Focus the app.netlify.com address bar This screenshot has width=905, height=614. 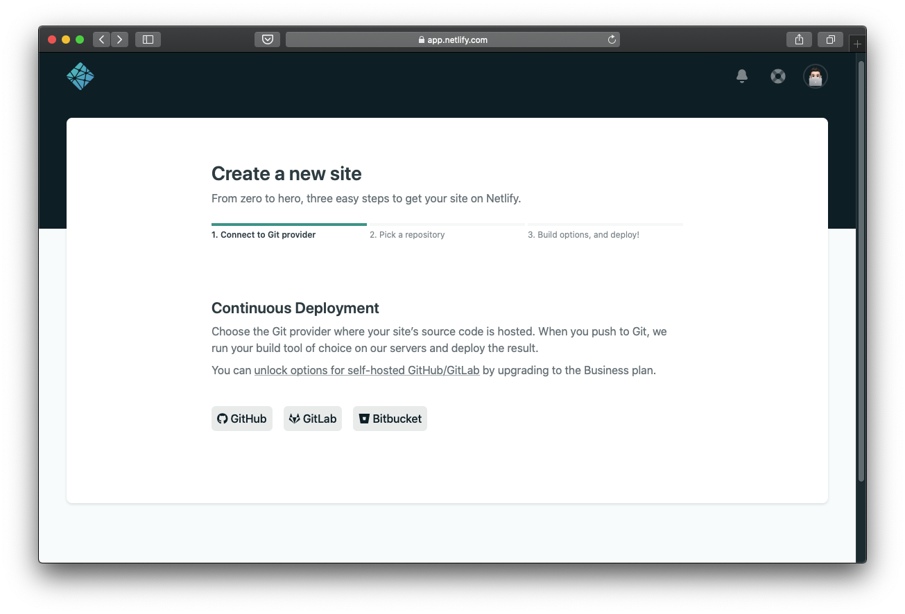(x=453, y=40)
